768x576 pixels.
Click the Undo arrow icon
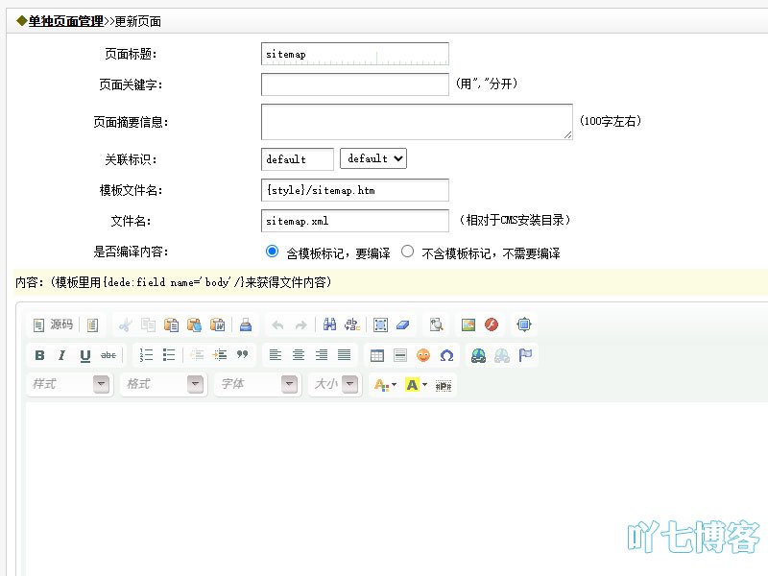pyautogui.click(x=277, y=324)
